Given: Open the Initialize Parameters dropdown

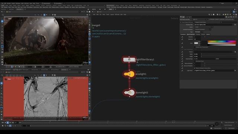Looking at the screenshot, I should click(x=203, y=29).
